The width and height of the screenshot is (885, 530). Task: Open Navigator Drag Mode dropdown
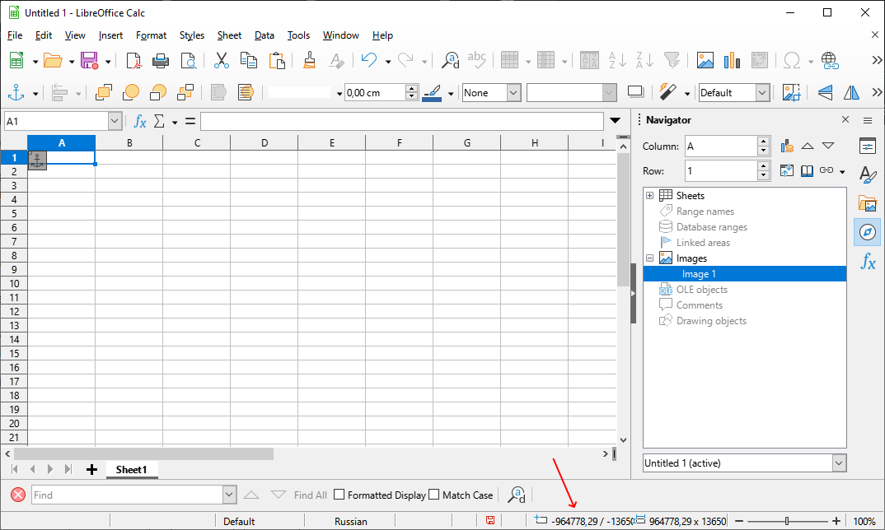842,171
